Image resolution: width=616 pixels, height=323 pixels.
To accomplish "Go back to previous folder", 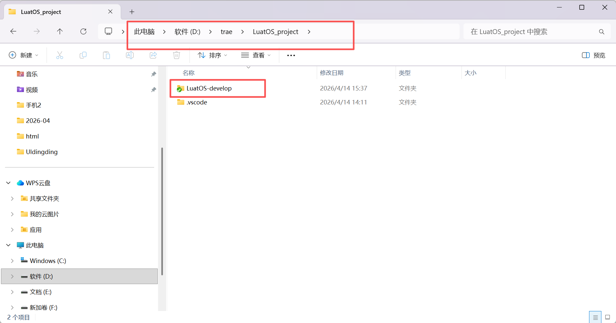I will (13, 31).
